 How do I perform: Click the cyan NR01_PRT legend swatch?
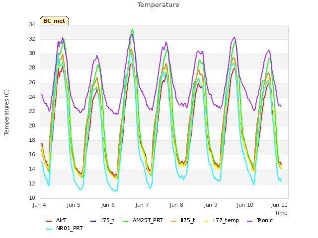click(49, 229)
